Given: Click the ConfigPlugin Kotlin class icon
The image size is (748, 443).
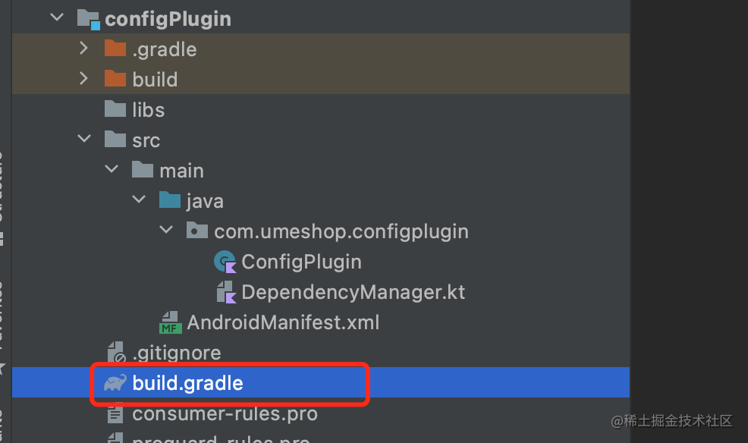Looking at the screenshot, I should coord(225,262).
